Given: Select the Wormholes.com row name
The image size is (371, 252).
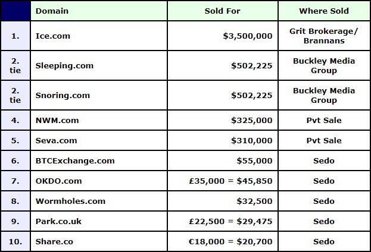Looking at the screenshot, I should [70, 201].
